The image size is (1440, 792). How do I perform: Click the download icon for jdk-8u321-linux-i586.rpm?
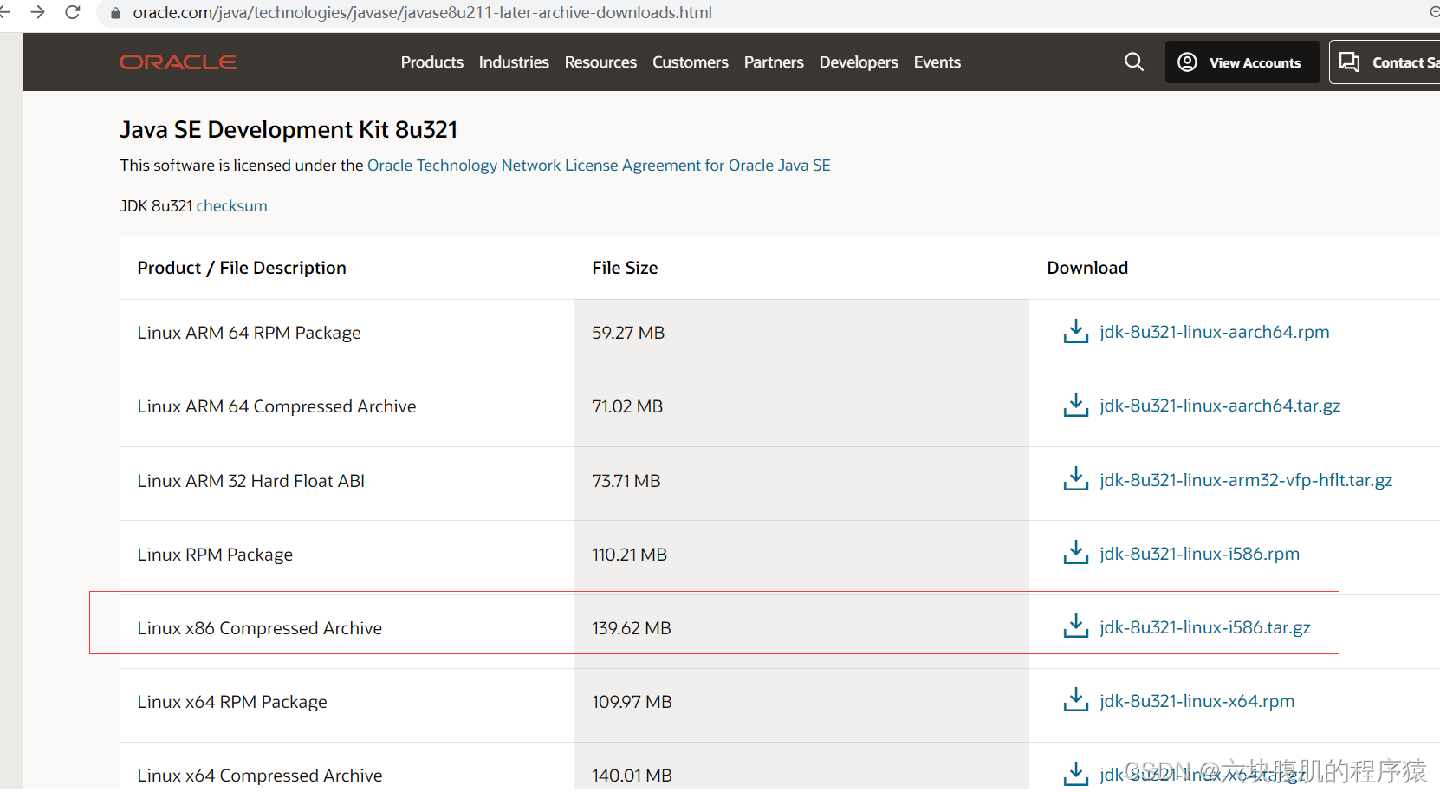click(x=1075, y=553)
